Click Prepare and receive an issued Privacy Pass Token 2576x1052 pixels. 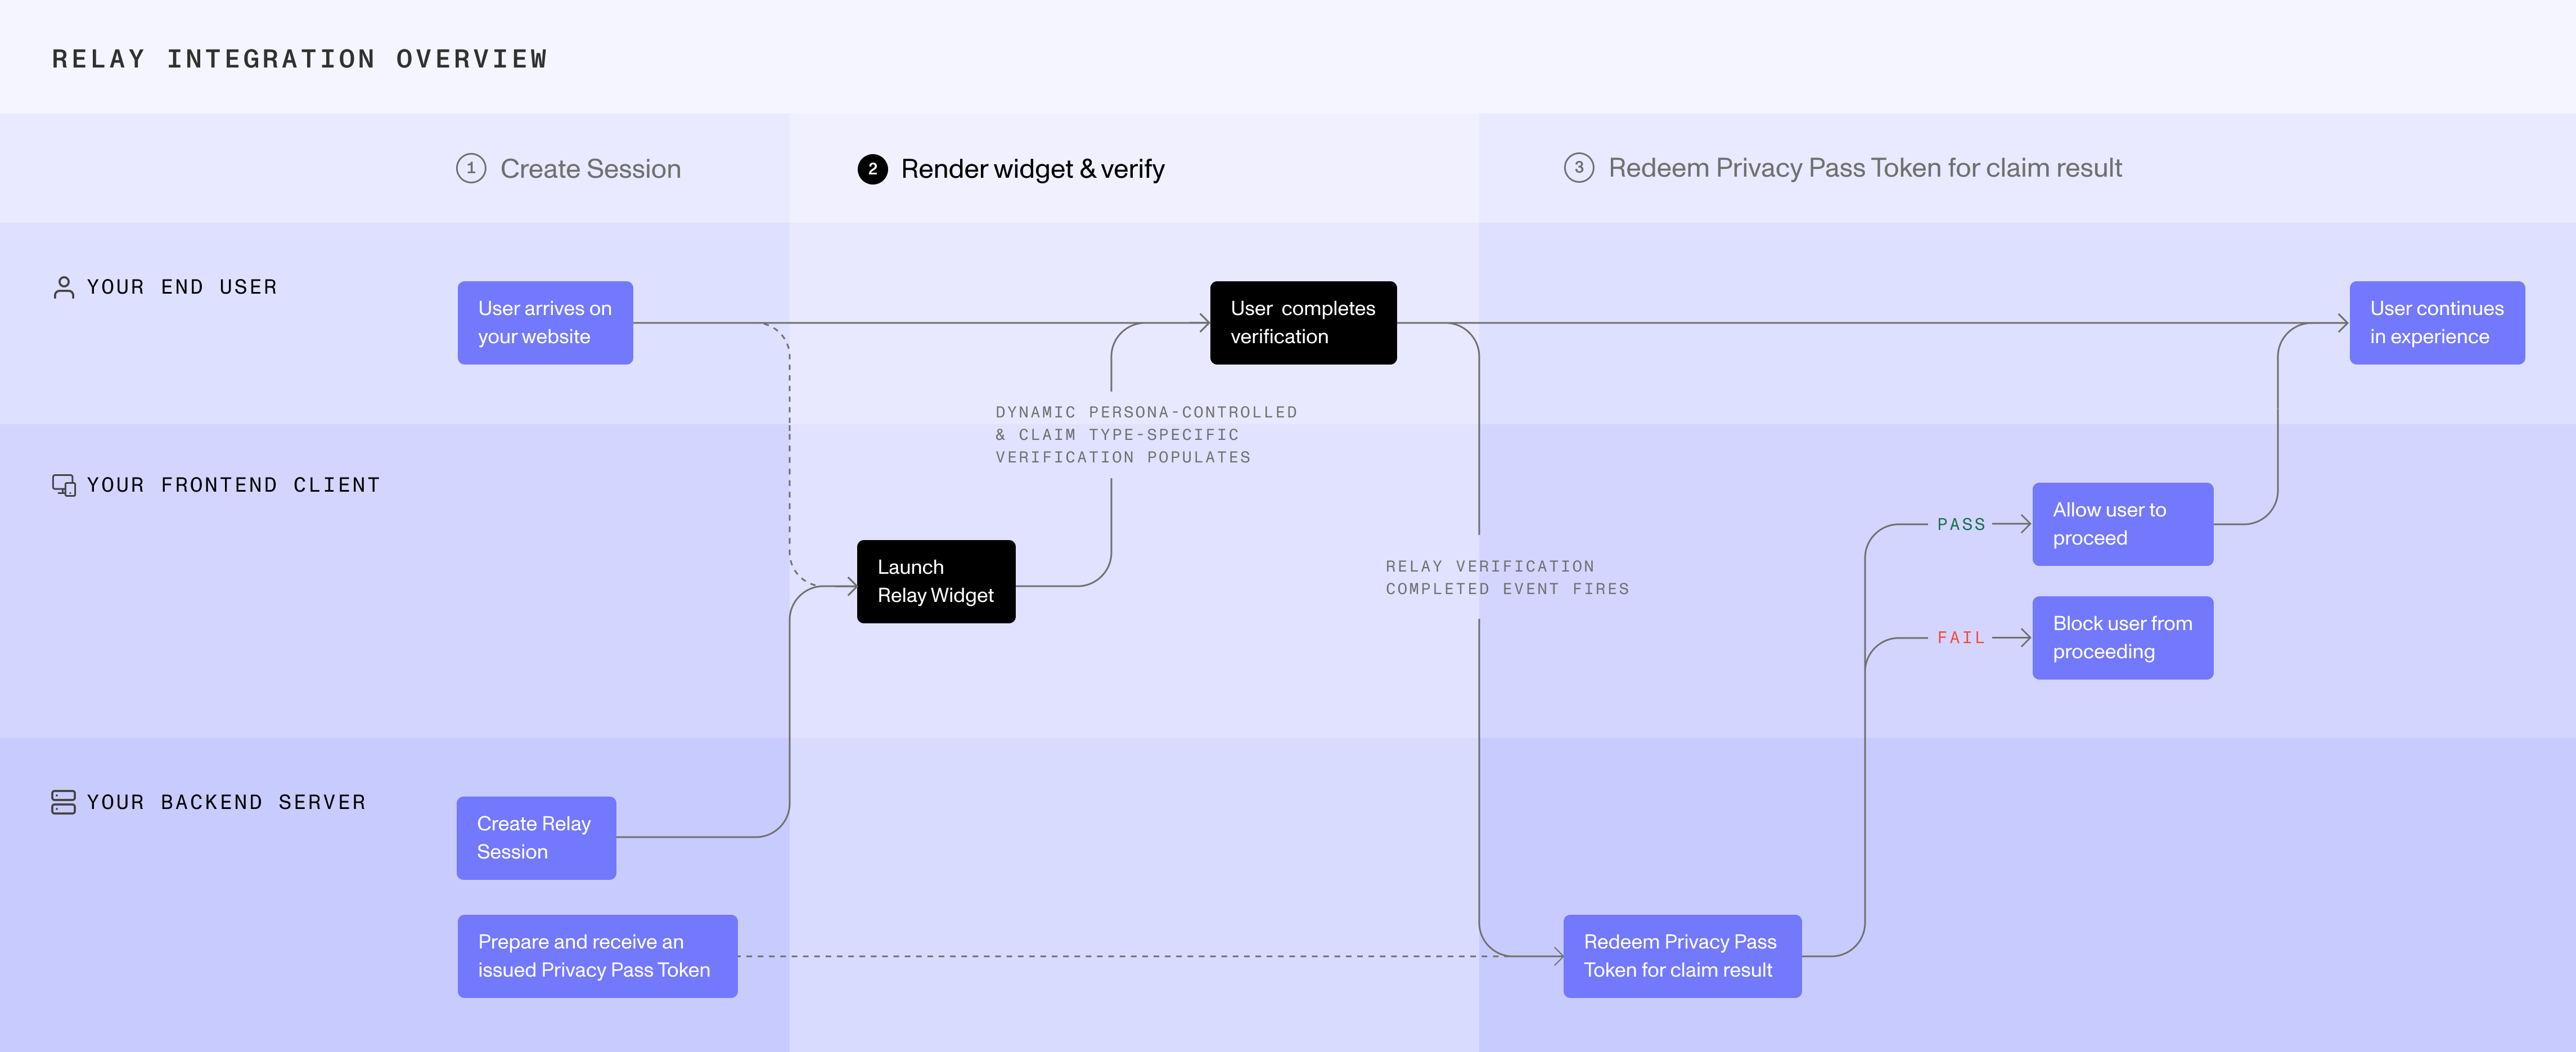(597, 956)
